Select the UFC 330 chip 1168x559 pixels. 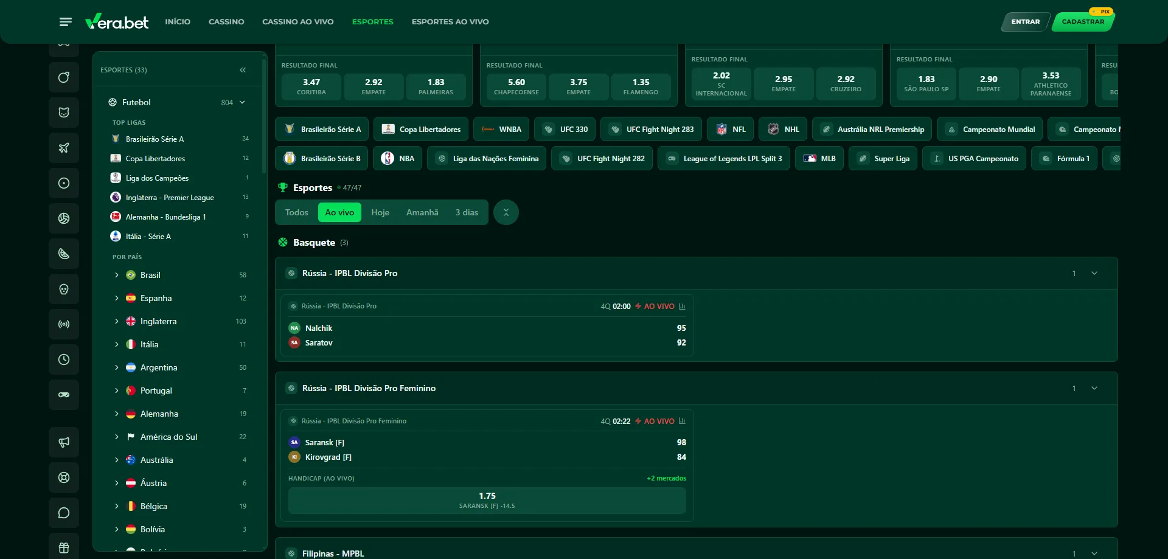coord(565,129)
